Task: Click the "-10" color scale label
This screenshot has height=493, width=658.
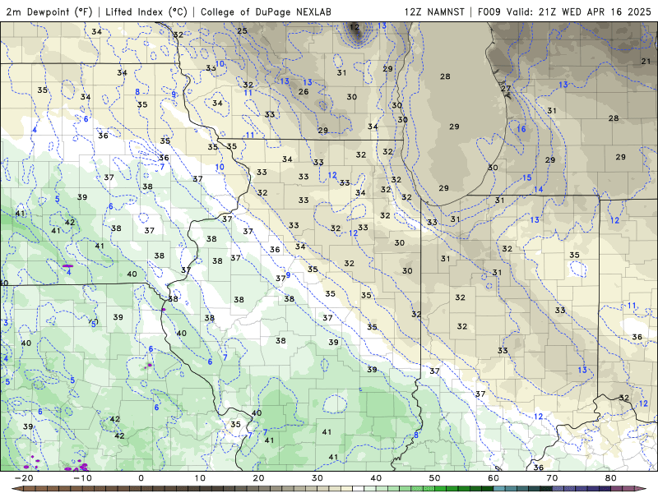Action: point(82,478)
